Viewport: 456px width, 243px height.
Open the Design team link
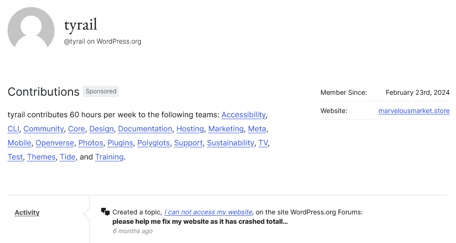click(x=102, y=129)
